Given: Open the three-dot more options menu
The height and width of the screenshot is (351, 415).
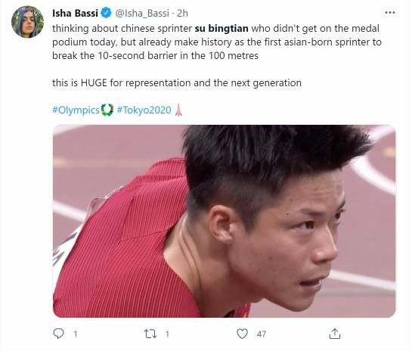Looking at the screenshot, I should pyautogui.click(x=390, y=12).
